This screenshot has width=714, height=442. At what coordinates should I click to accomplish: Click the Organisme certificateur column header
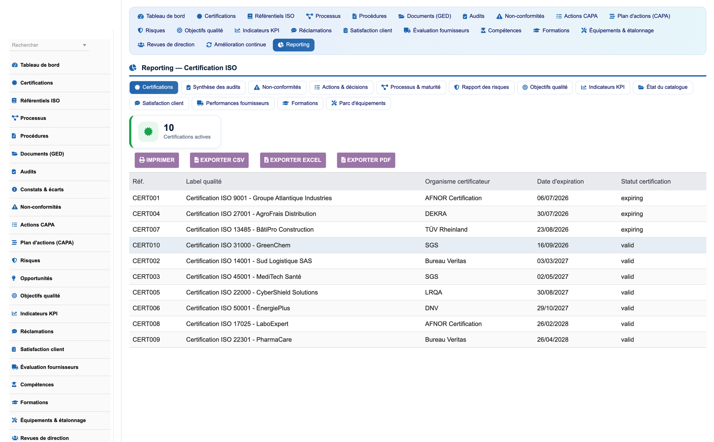(x=457, y=182)
